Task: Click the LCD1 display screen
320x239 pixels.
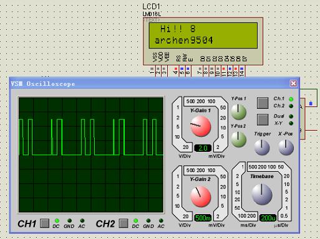Action: (203, 35)
